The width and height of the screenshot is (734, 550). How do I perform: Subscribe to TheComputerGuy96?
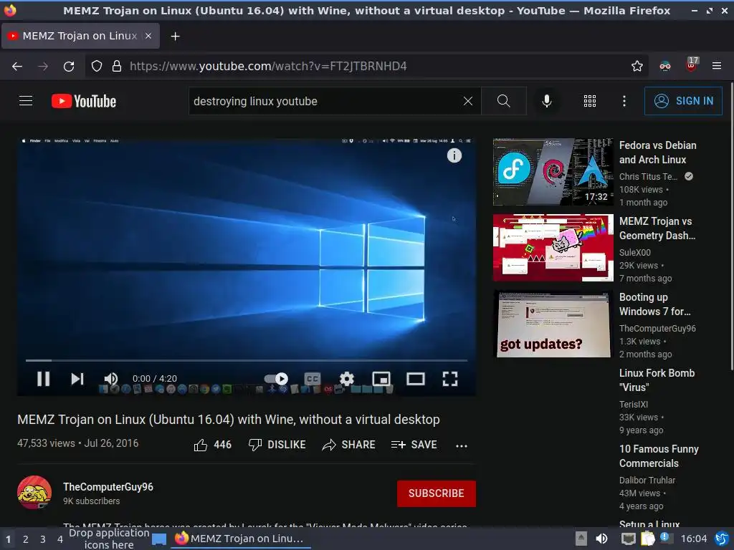(x=437, y=493)
